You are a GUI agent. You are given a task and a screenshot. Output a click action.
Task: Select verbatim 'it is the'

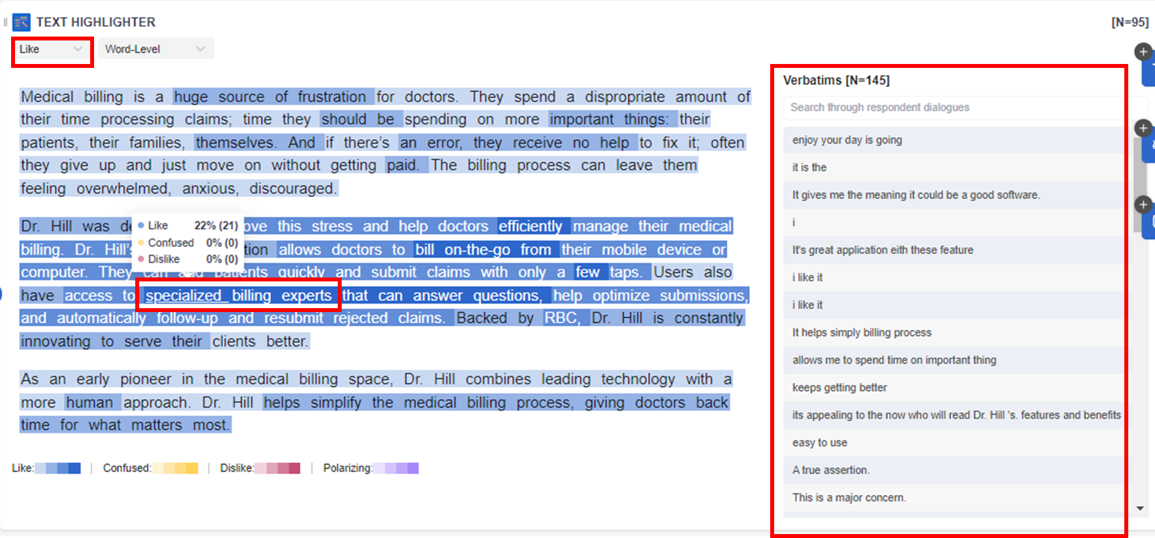click(954, 167)
